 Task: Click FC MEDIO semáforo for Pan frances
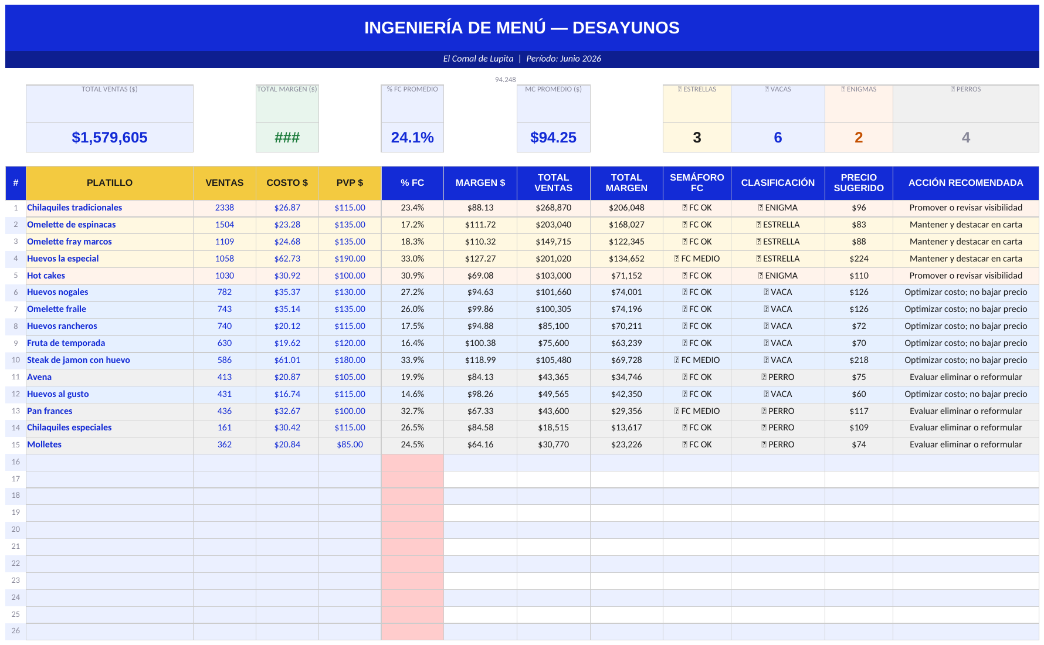(x=697, y=411)
